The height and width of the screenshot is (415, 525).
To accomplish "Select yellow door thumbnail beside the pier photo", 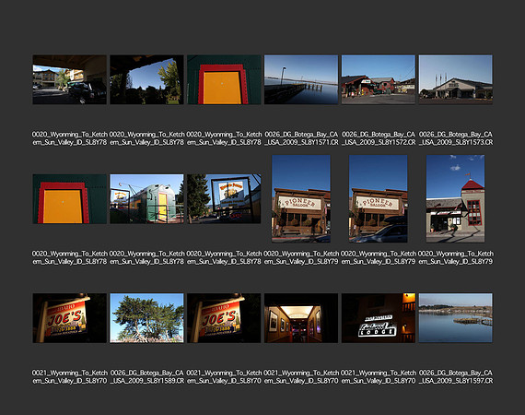I will click(x=224, y=79).
